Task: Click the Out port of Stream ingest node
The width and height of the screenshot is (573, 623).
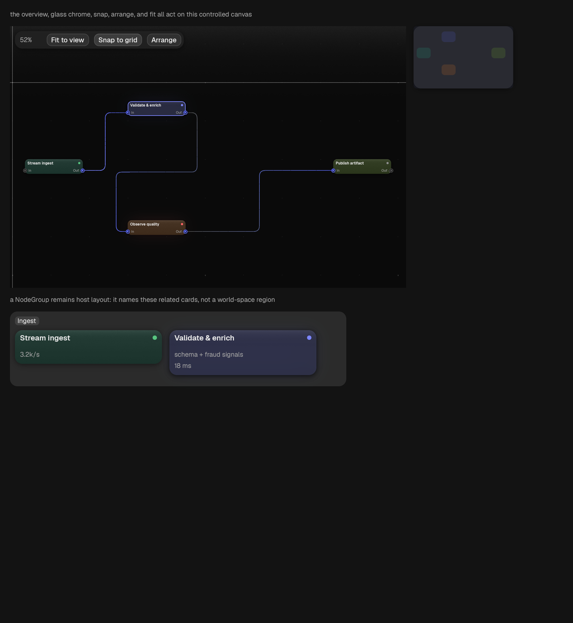Action: coord(83,170)
